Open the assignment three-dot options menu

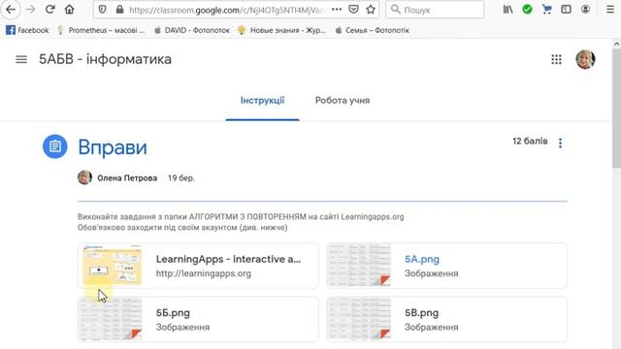click(560, 143)
